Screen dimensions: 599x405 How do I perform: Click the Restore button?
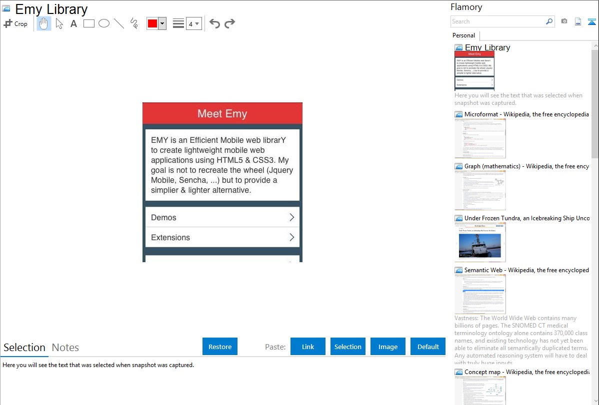pos(220,347)
